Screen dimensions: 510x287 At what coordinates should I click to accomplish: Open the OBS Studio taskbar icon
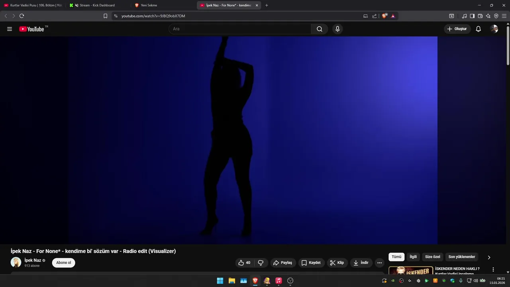(290, 281)
